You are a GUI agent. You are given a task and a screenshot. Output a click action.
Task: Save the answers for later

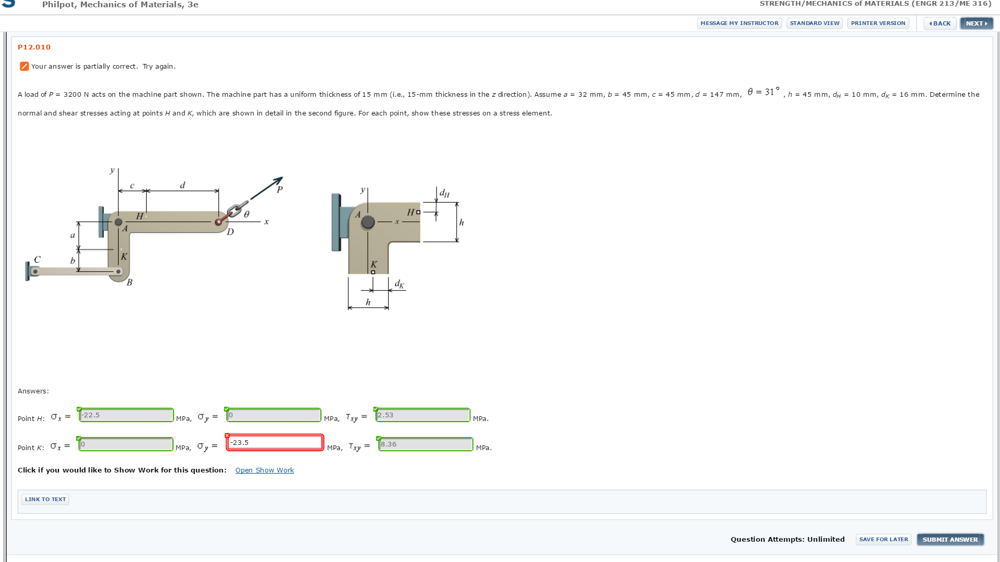883,539
